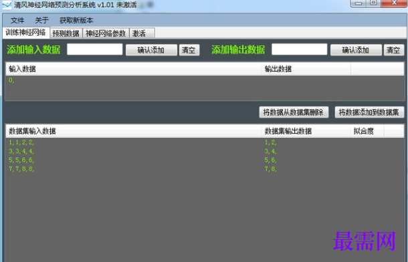Click 将数据添加到数据集 button
Viewport: 408px width, 262px height.
pos(369,112)
